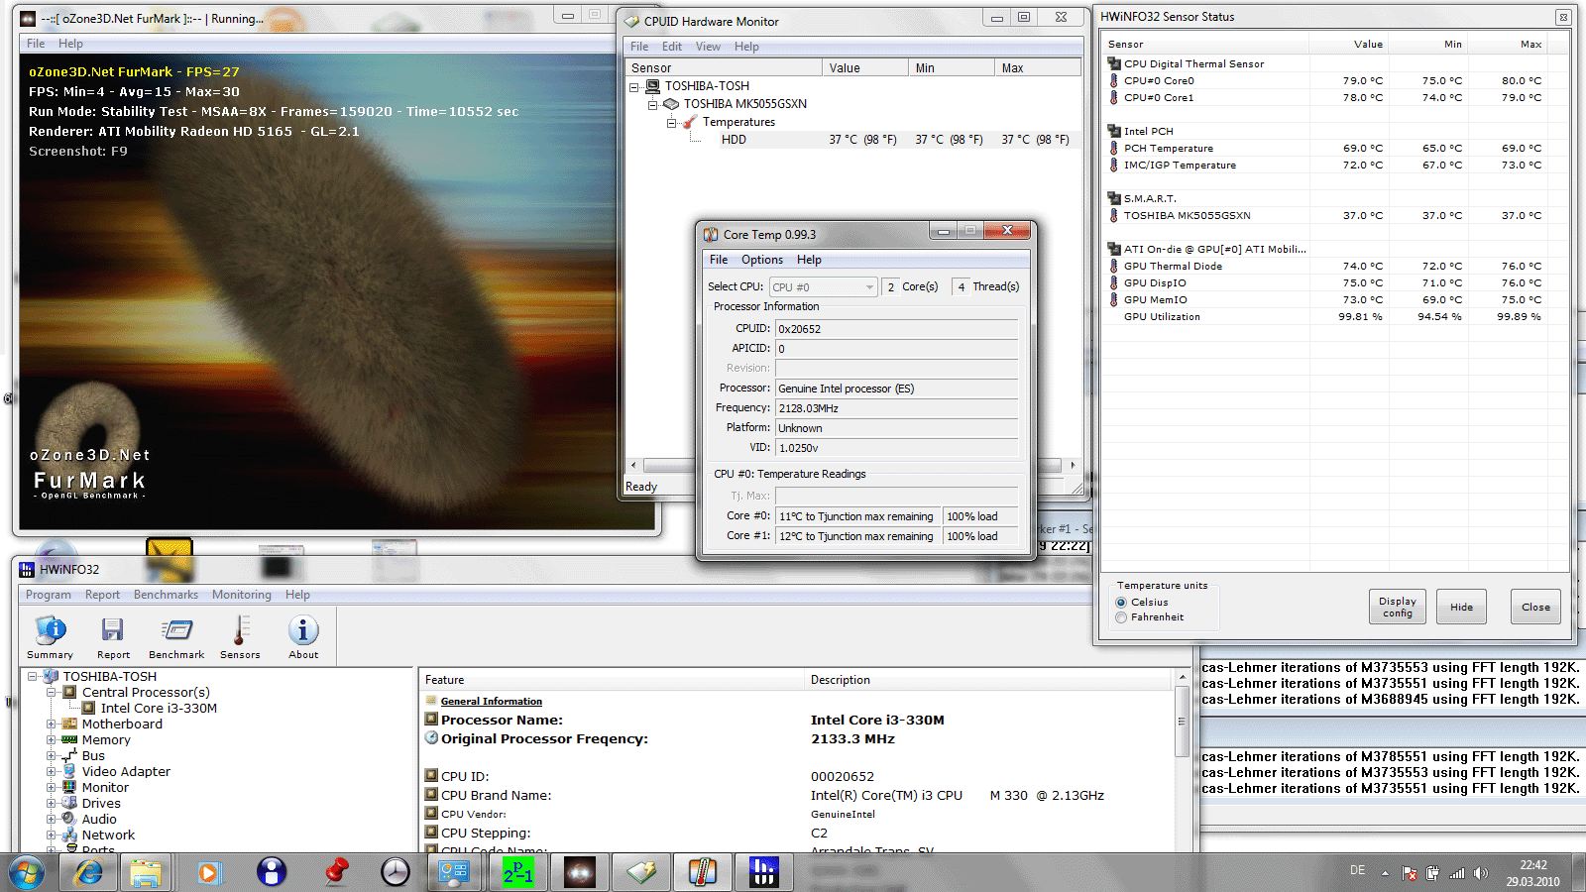The width and height of the screenshot is (1586, 892).
Task: Select the Celsius temperature unit
Action: click(1121, 603)
